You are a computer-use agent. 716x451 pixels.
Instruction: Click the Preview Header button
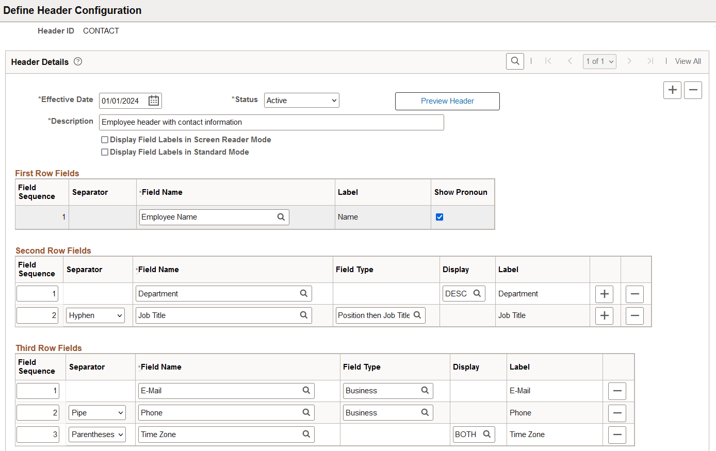(447, 101)
